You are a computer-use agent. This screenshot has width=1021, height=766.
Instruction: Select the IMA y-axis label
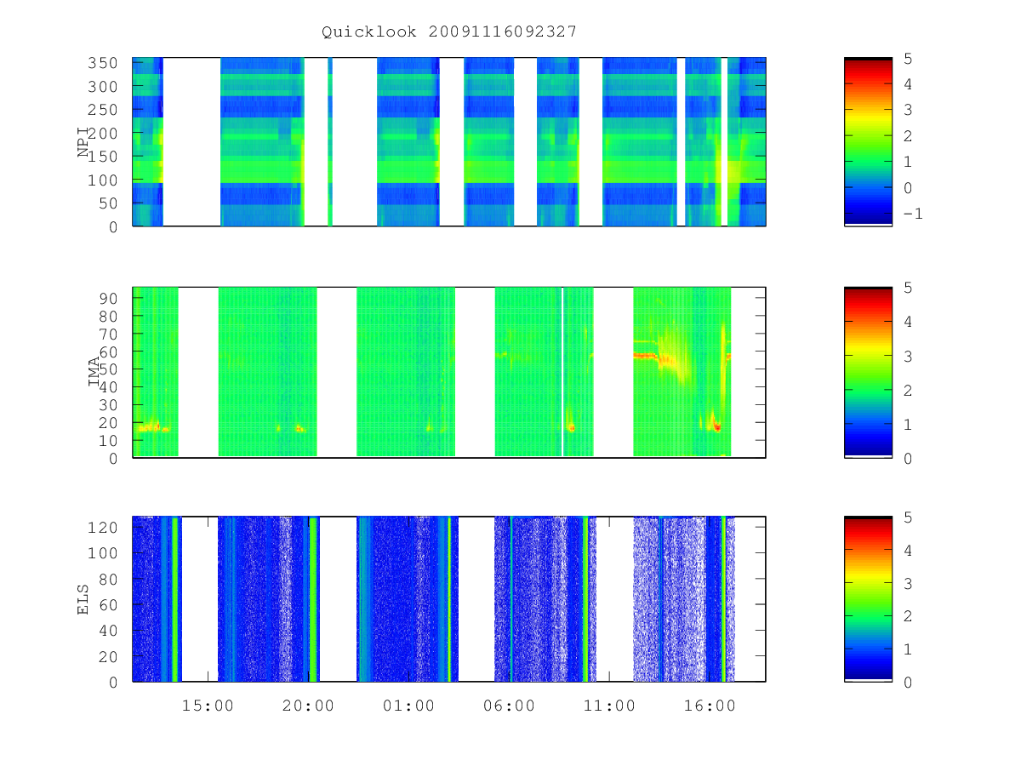[x=94, y=373]
